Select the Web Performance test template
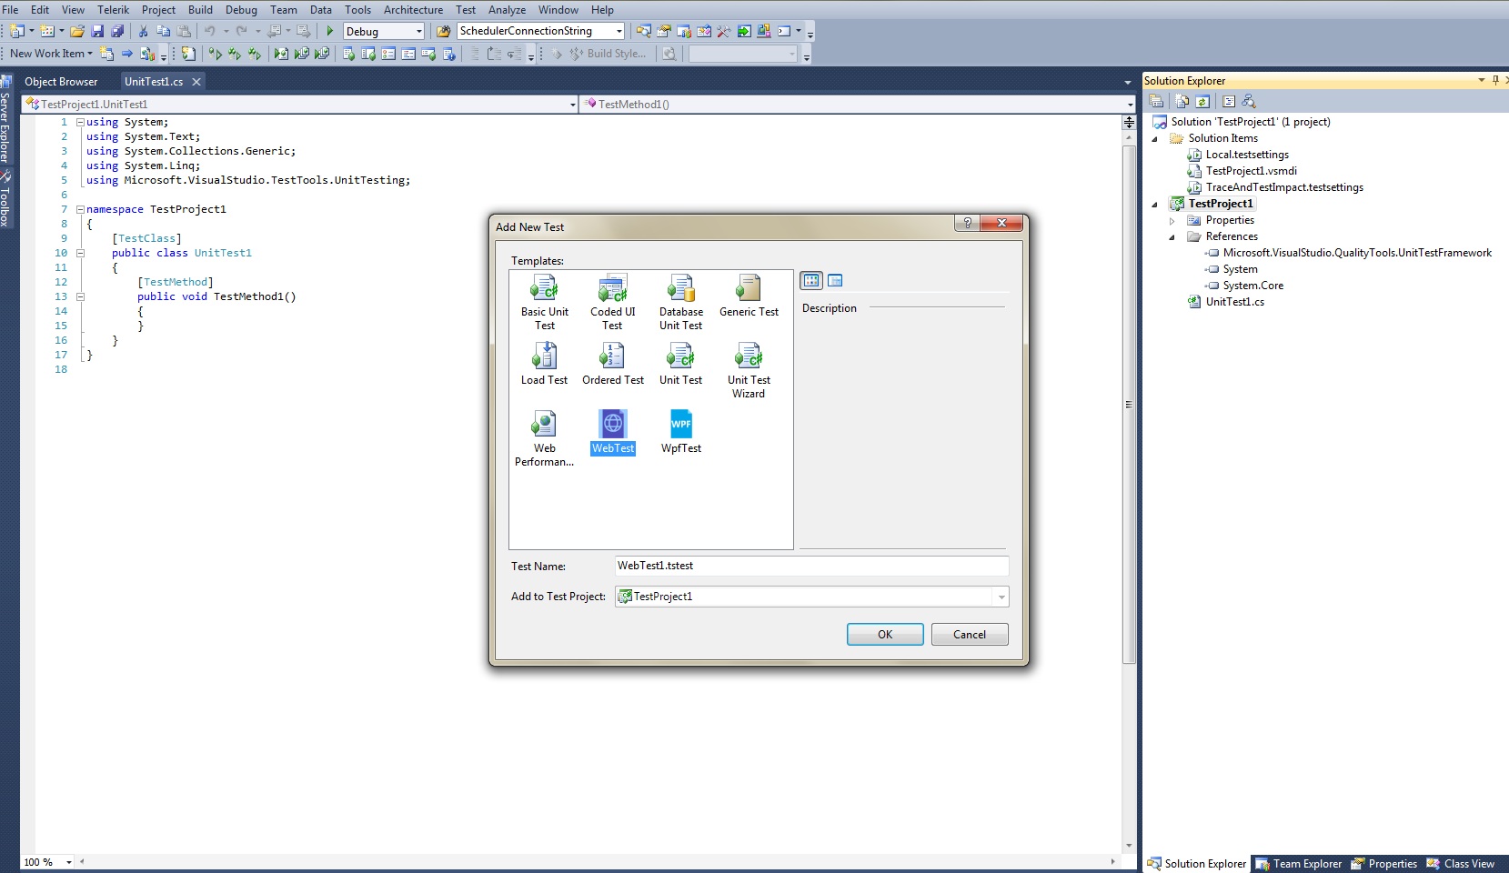This screenshot has width=1509, height=873. 544,439
